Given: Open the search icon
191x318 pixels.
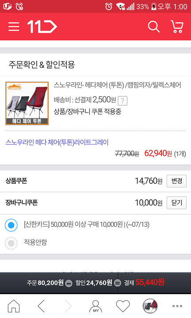Looking at the screenshot, I should (154, 27).
